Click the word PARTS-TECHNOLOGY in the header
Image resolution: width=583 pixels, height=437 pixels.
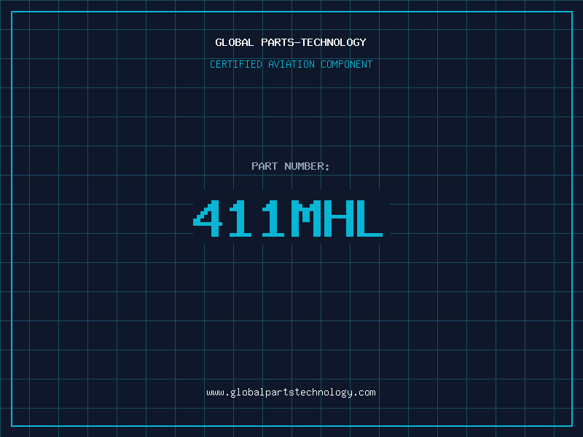pyautogui.click(x=314, y=42)
